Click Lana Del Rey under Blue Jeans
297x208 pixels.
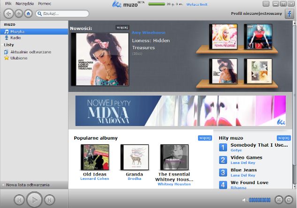tap(243, 175)
